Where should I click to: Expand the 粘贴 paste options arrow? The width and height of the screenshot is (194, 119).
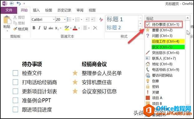tap(7, 31)
